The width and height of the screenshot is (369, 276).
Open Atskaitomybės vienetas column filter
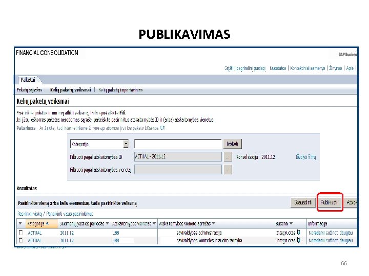154,223
